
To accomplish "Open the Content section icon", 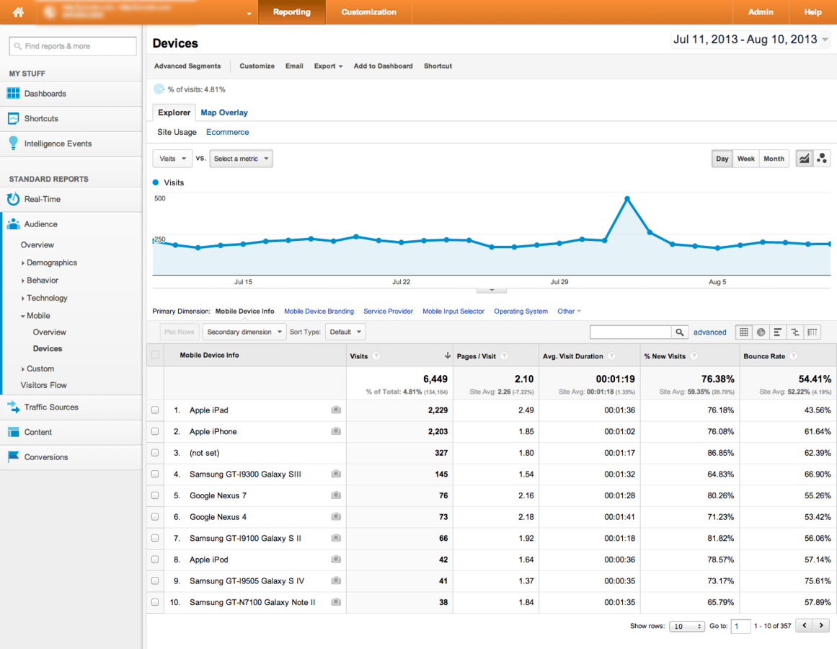I will (13, 432).
